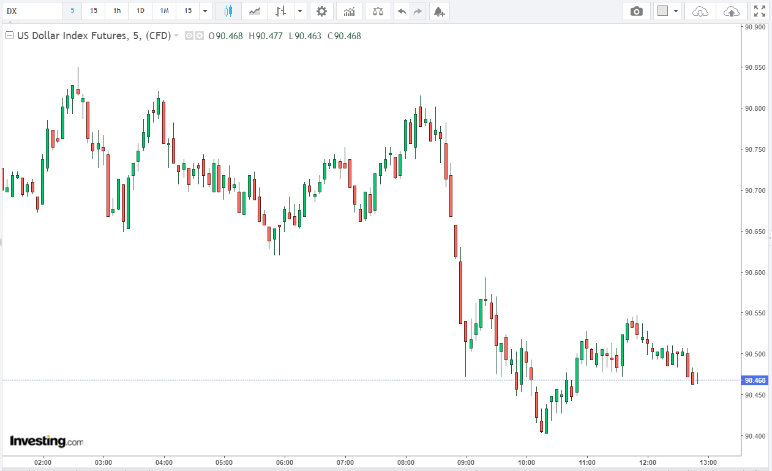The height and width of the screenshot is (471, 772).
Task: Click the DX symbol search field
Action: [31, 11]
